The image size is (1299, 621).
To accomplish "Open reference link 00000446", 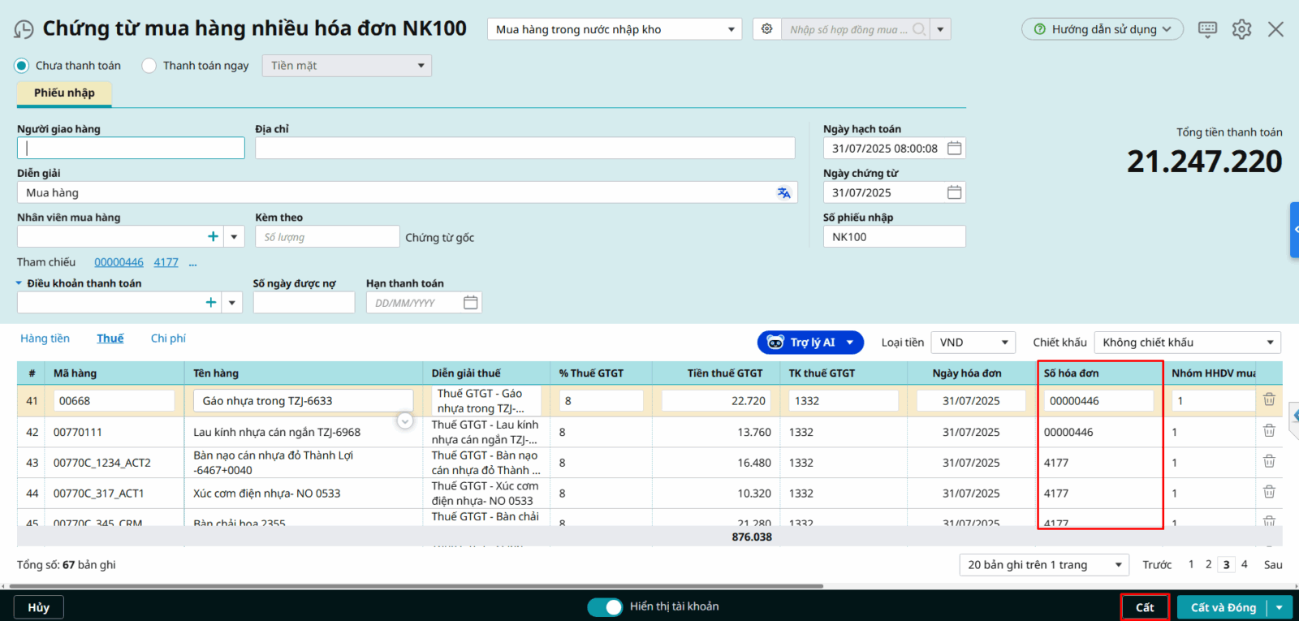I will pyautogui.click(x=119, y=262).
